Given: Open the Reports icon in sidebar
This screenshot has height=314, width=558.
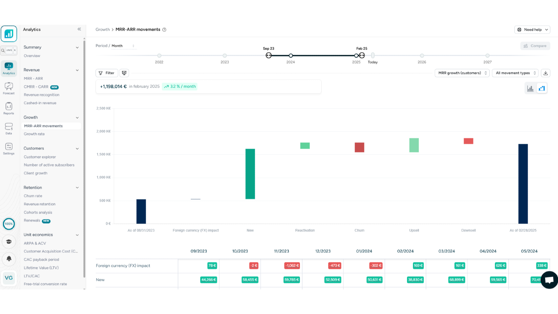Looking at the screenshot, I should click(9, 108).
